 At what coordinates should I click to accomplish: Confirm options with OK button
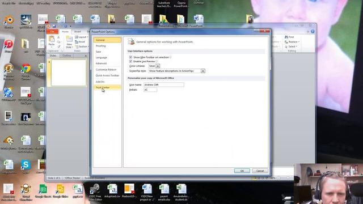pyautogui.click(x=242, y=171)
